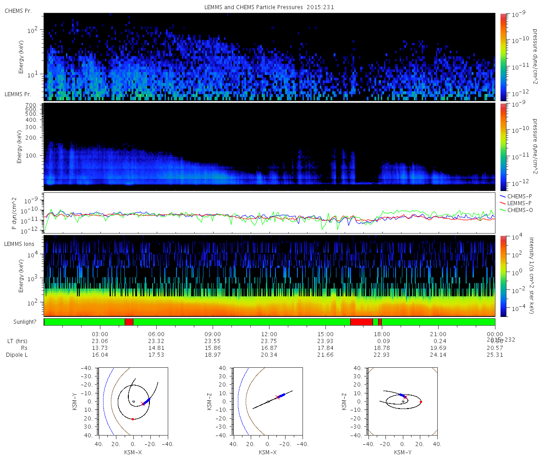Click the CHEMS pressure color bar
Screen dimensions: 550x458
click(503, 57)
